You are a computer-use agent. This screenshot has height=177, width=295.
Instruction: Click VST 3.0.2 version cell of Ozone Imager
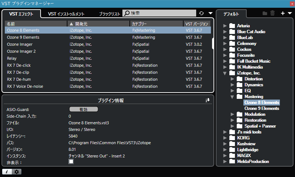click(x=194, y=44)
